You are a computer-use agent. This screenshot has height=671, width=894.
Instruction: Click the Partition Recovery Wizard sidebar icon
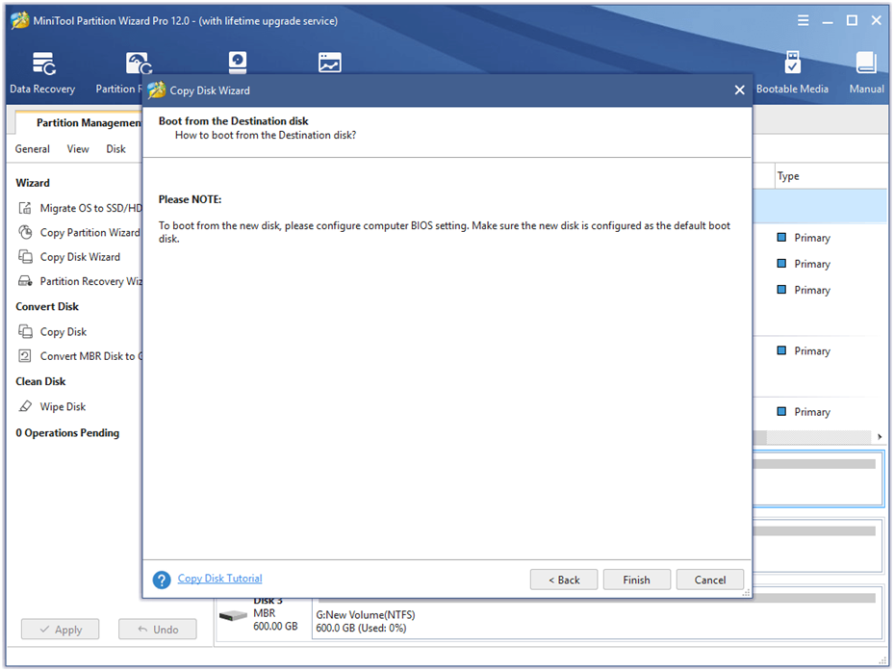(x=25, y=281)
